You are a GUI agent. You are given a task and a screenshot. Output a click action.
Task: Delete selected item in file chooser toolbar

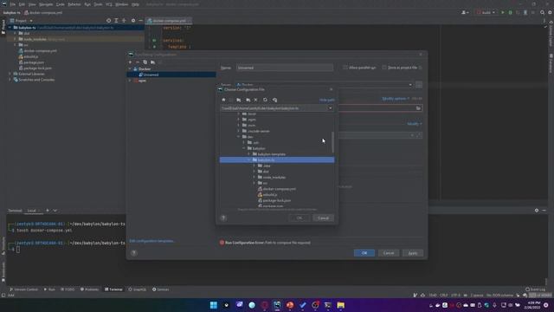click(x=256, y=100)
